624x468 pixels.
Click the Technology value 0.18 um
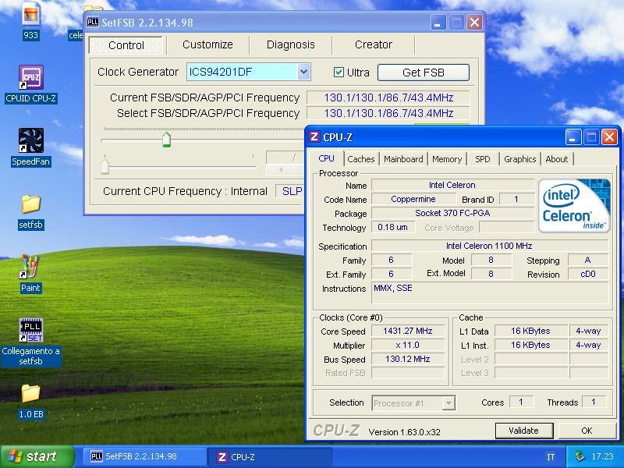(393, 227)
